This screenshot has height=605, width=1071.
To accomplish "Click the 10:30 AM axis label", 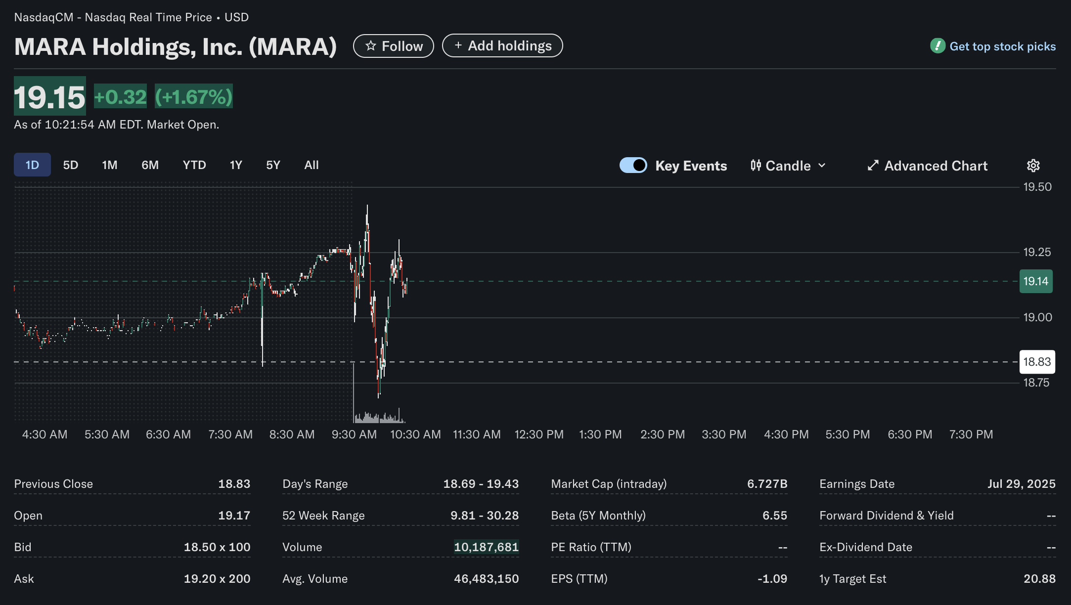I will coord(415,434).
